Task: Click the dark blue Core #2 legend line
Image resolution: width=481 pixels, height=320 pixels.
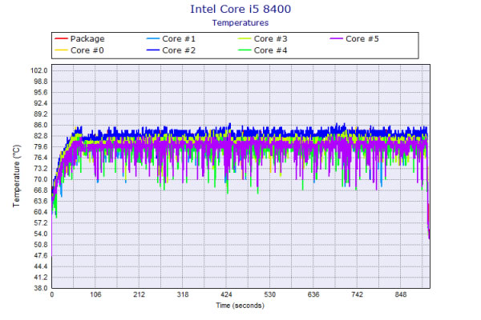Action: point(153,50)
